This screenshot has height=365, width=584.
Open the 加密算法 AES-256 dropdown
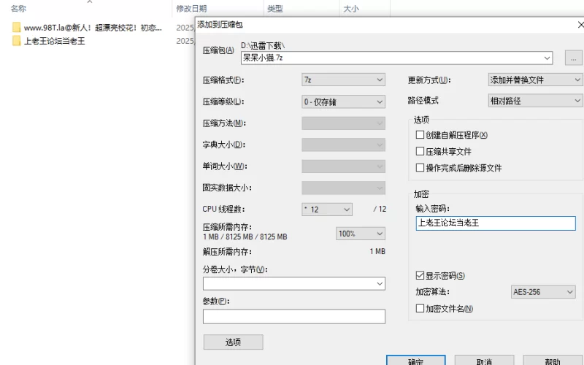point(543,292)
